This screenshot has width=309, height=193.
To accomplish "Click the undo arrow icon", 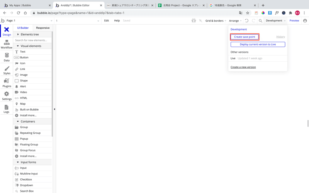I will (x=246, y=20).
